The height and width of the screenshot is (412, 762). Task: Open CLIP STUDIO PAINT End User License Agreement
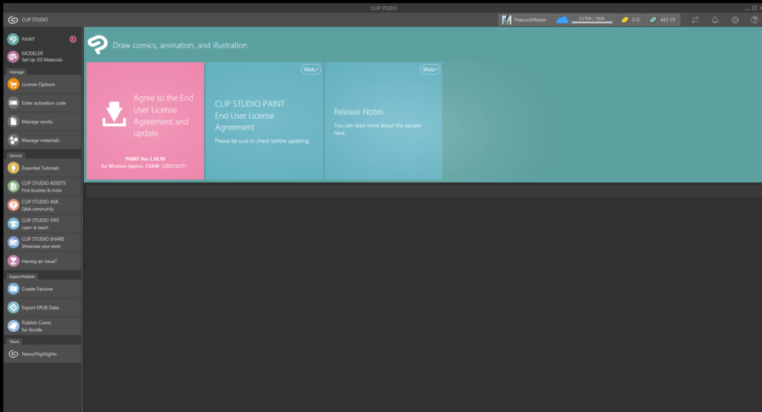[264, 121]
